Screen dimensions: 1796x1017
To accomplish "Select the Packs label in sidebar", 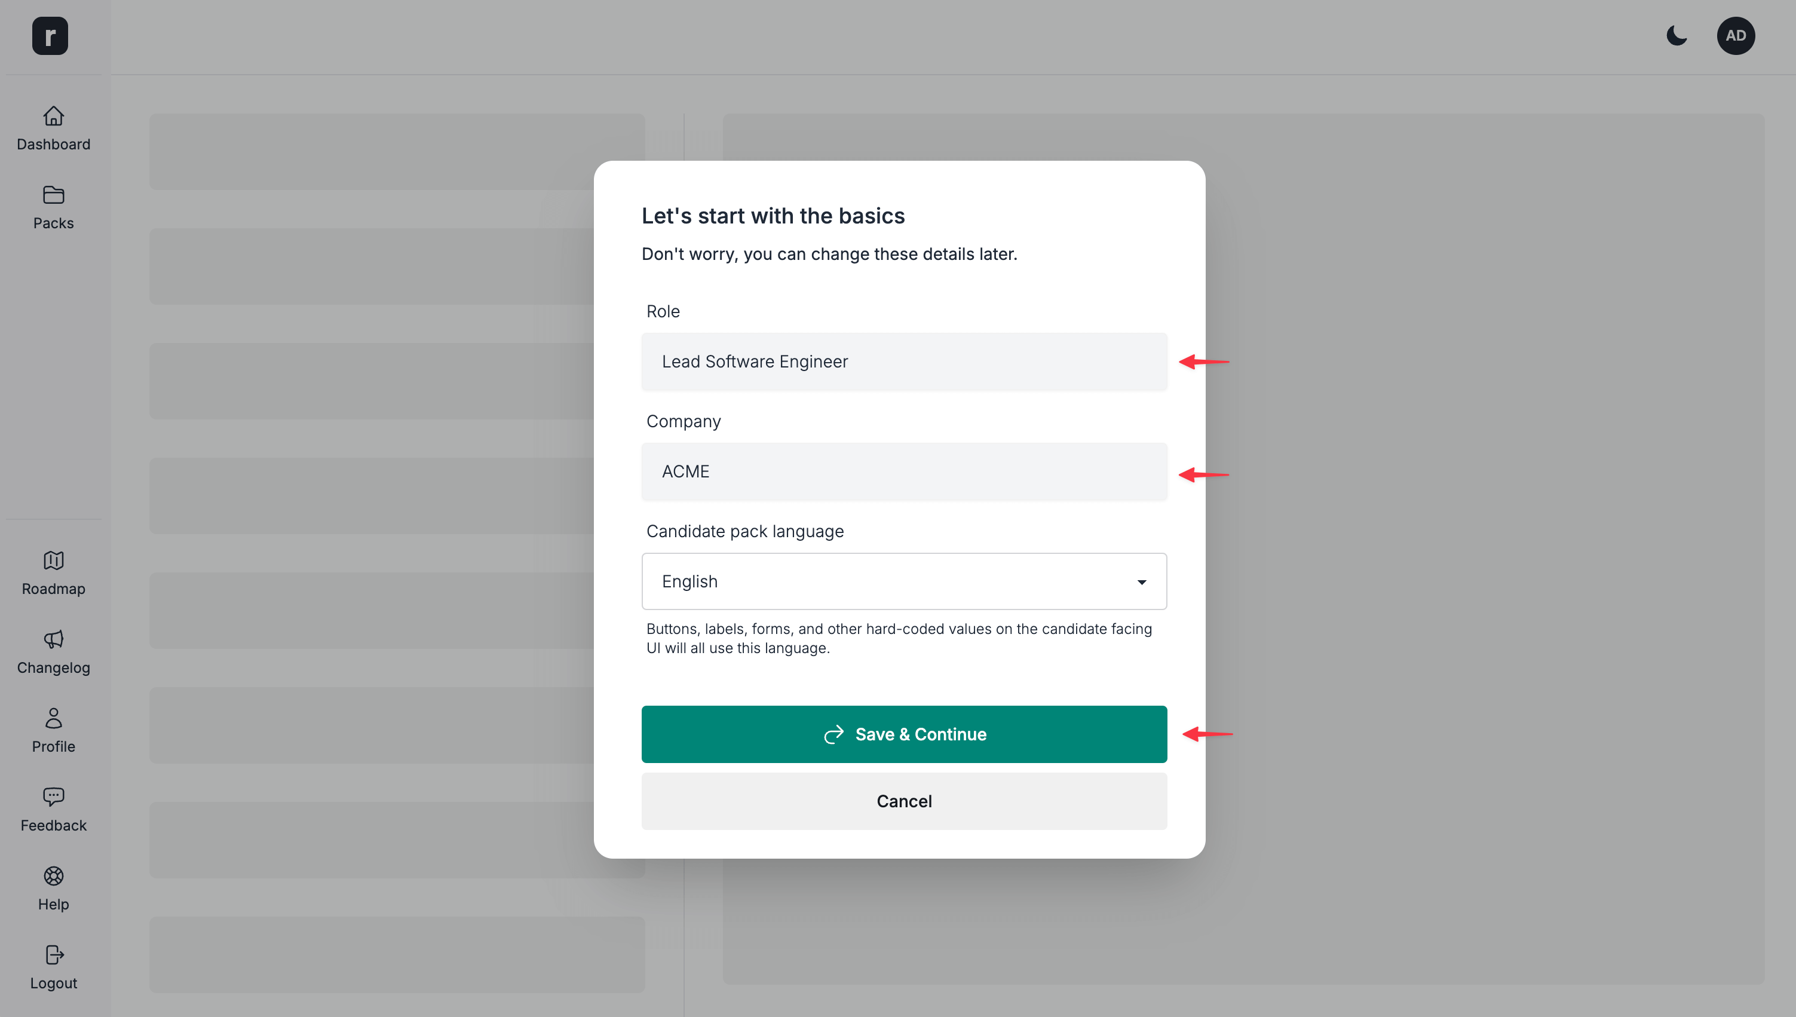I will coord(53,223).
